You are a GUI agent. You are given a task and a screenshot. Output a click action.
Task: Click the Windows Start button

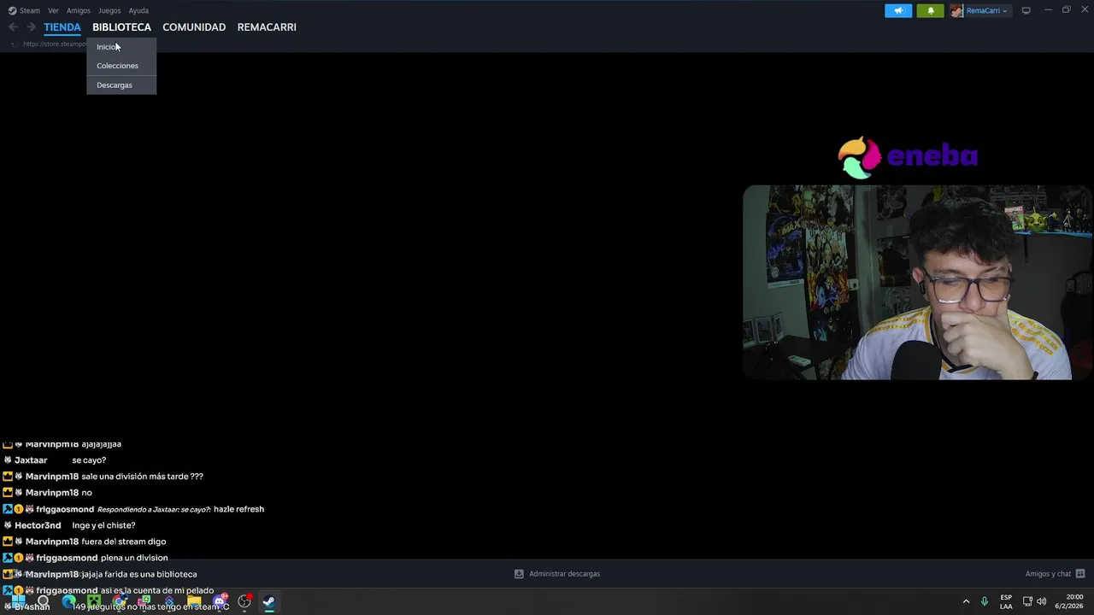point(18,601)
